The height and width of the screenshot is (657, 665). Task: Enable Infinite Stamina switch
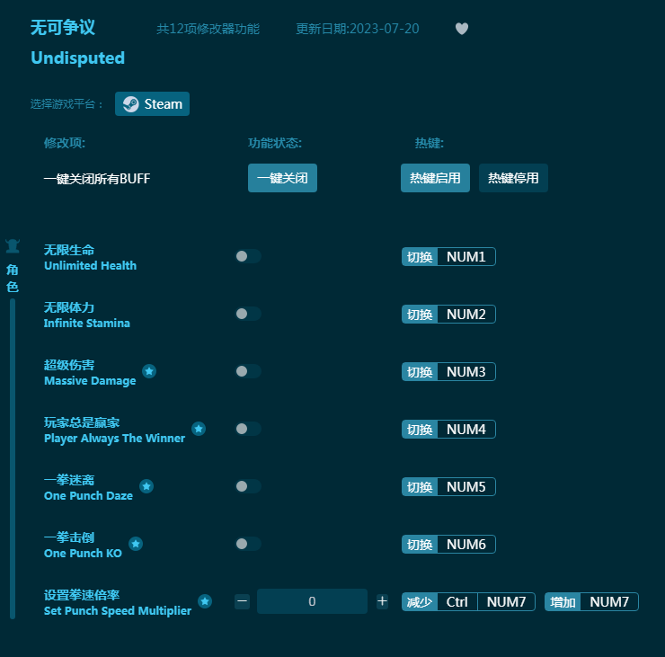[x=248, y=314]
